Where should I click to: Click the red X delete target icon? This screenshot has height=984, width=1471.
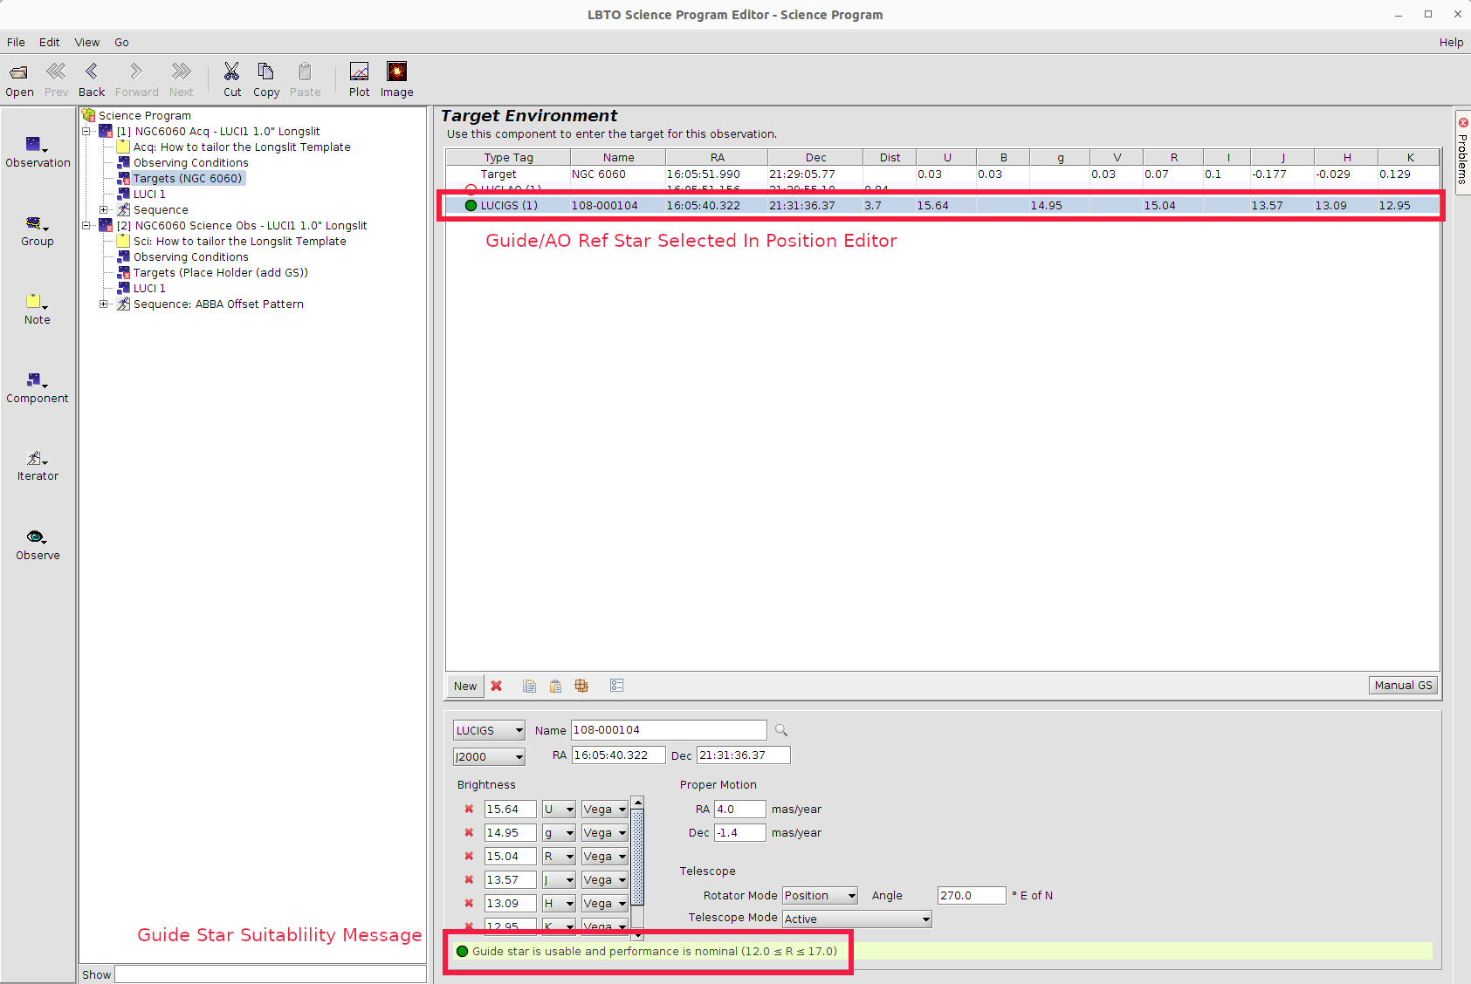[x=496, y=686]
